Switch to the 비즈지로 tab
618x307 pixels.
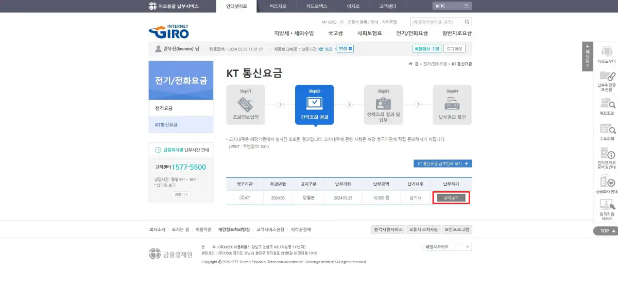tap(278, 6)
